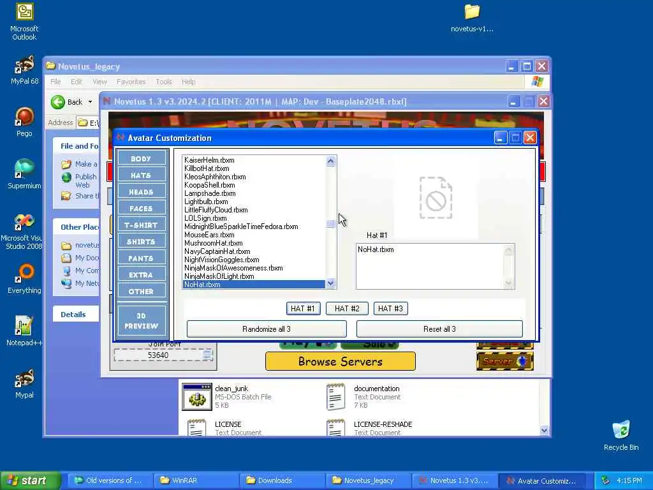653x490 pixels.
Task: Click the Server button in Novetus launcher
Action: click(505, 361)
